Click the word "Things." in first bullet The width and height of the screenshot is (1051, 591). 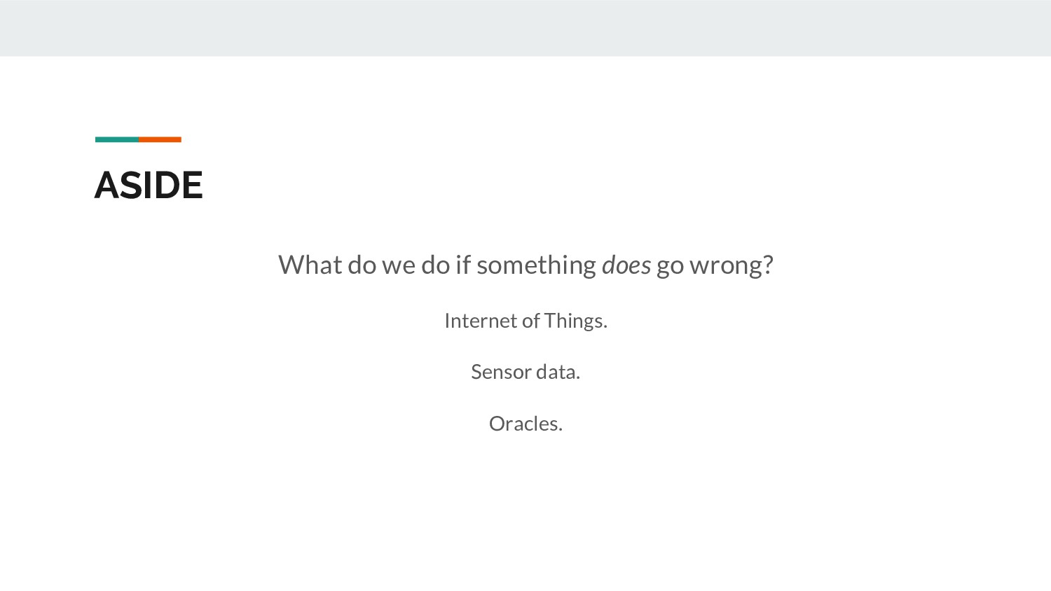(575, 321)
